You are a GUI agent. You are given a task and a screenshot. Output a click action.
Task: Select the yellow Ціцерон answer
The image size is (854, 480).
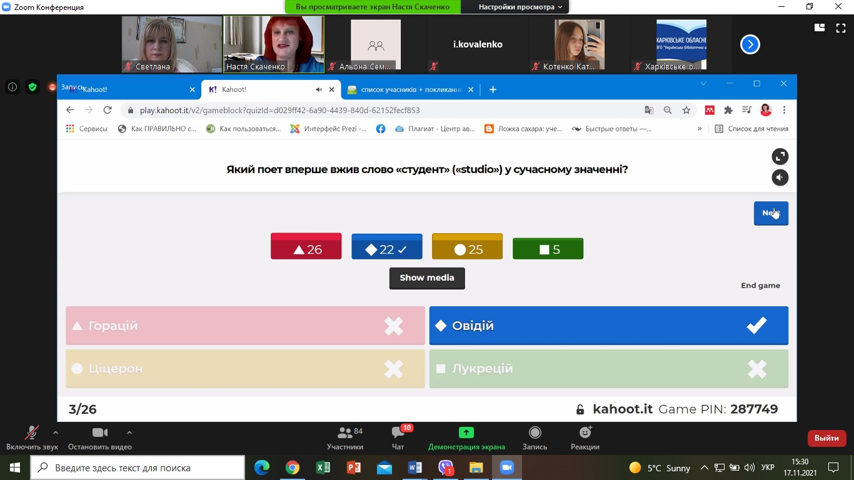245,369
